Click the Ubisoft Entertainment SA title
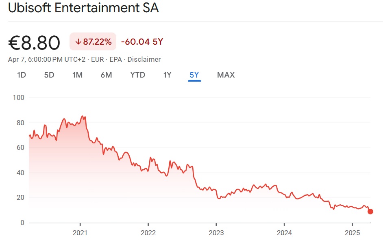Screen dimensions: 383x240 tap(83, 8)
